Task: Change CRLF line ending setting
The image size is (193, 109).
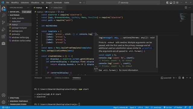Action: tap(147, 107)
